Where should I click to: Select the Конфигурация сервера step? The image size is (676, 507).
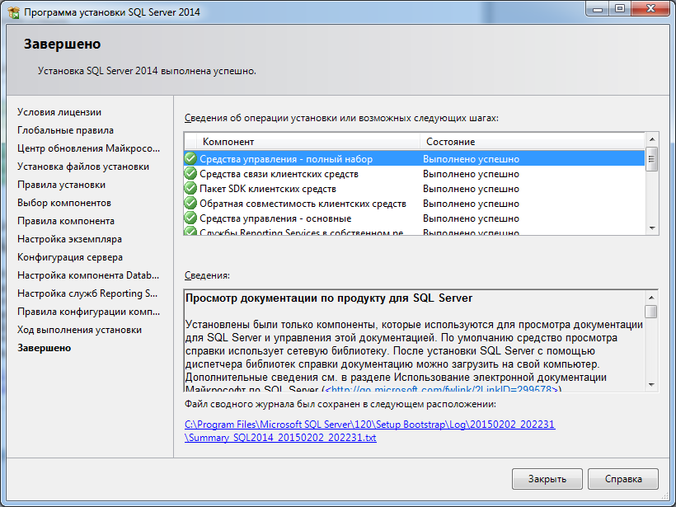[x=70, y=257]
